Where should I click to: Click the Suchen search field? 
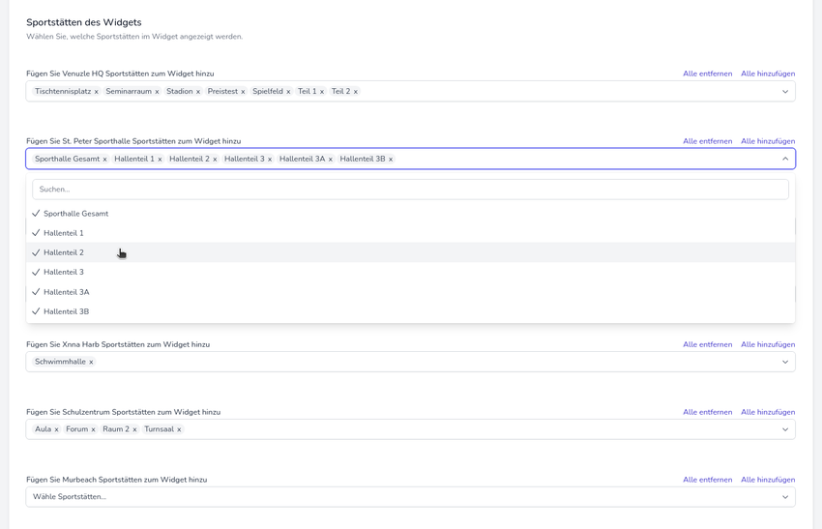pos(410,190)
